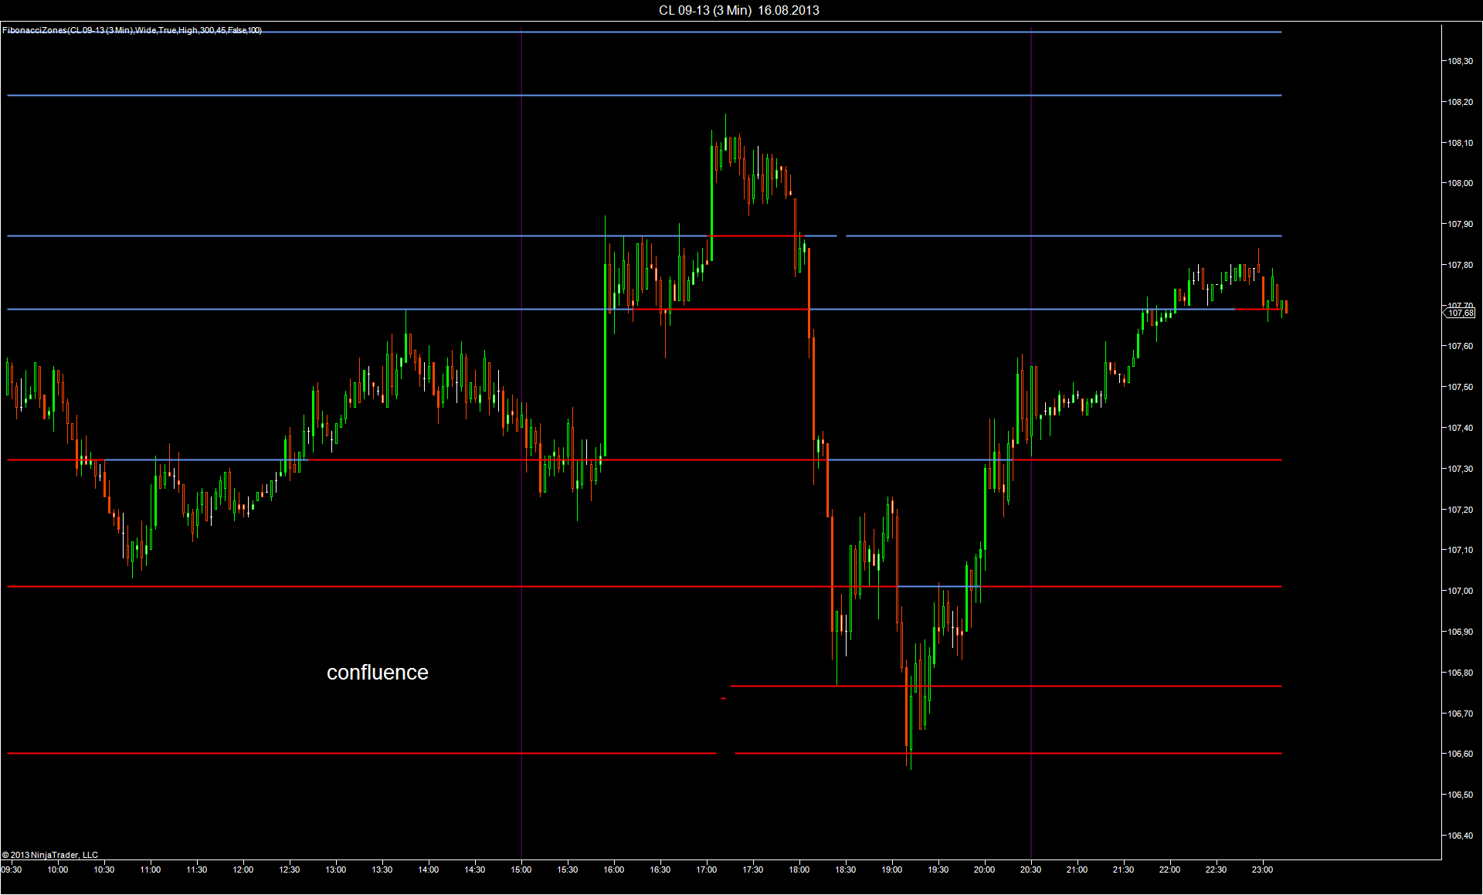Click the 15:00 time axis label
The width and height of the screenshot is (1483, 895).
(521, 870)
